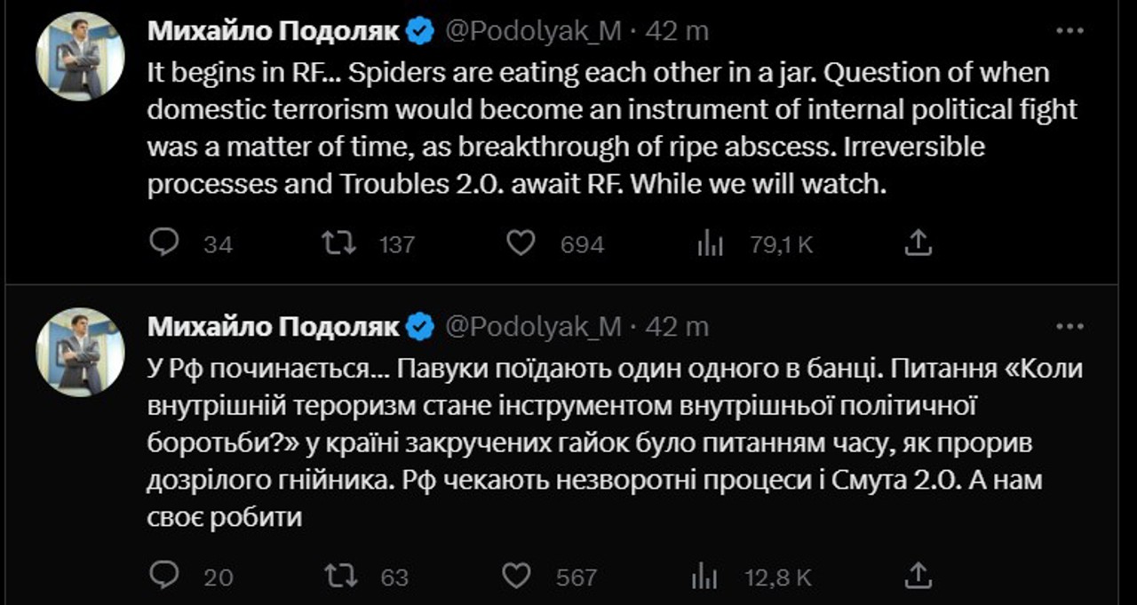The width and height of the screenshot is (1137, 605).
Task: Click author name Михайло Подоляк on second tweet
Action: click(x=274, y=327)
